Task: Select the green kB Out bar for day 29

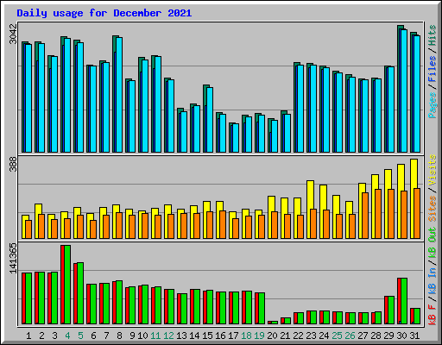Action: (391, 310)
